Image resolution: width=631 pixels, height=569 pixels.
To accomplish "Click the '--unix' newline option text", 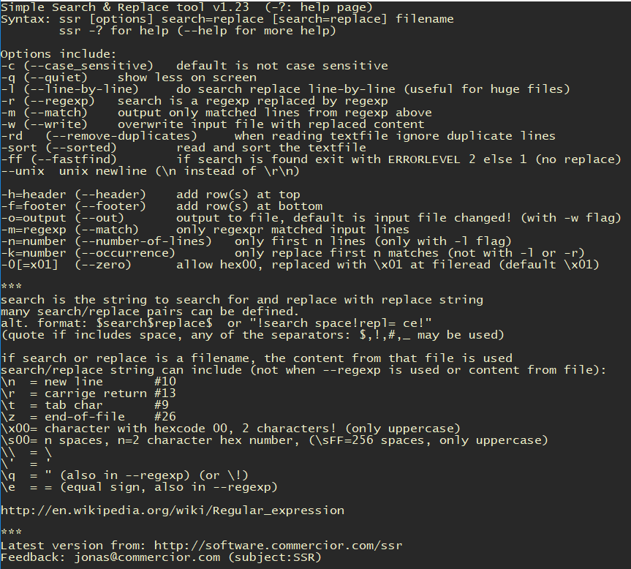I will coord(23,170).
